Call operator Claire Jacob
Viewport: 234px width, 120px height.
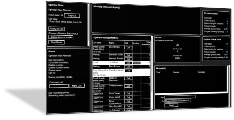(x=128, y=98)
